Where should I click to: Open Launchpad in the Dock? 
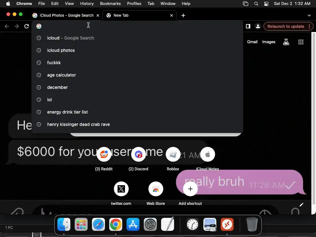tap(81, 224)
